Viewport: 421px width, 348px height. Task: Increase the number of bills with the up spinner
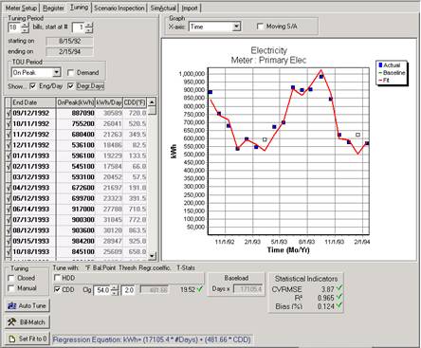(26, 25)
